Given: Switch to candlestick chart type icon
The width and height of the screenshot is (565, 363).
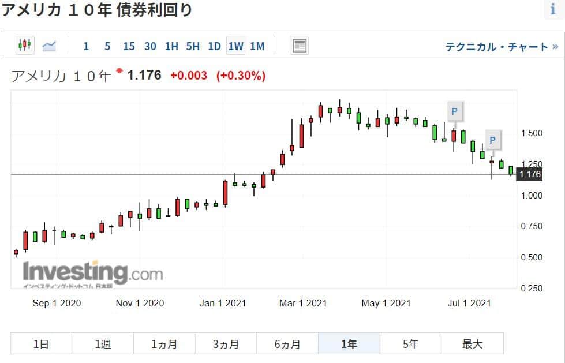Looking at the screenshot, I should click(x=24, y=45).
